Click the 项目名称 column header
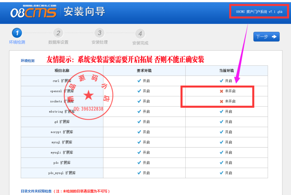Viewport: 291px width, 195px height. coord(62,71)
